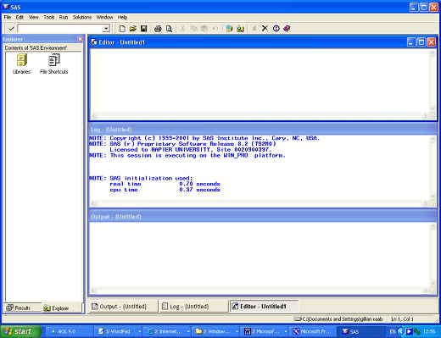Expand the command box dropdown arrow
The height and width of the screenshot is (338, 441).
point(106,29)
